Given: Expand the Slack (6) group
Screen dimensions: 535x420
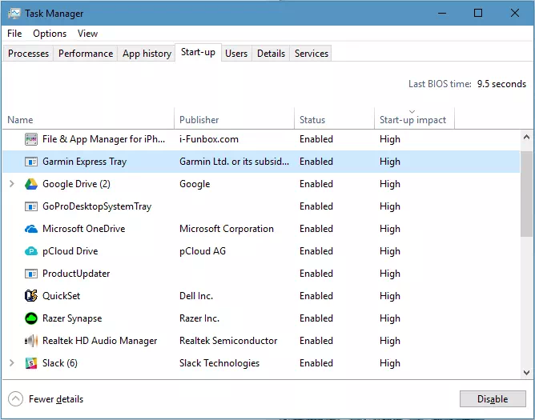Looking at the screenshot, I should (x=11, y=363).
